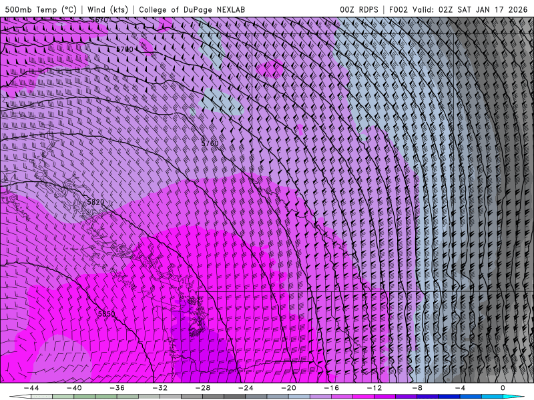Select the 'College of DuPage NEXLAB' text
This screenshot has width=534, height=400.
pos(192,9)
